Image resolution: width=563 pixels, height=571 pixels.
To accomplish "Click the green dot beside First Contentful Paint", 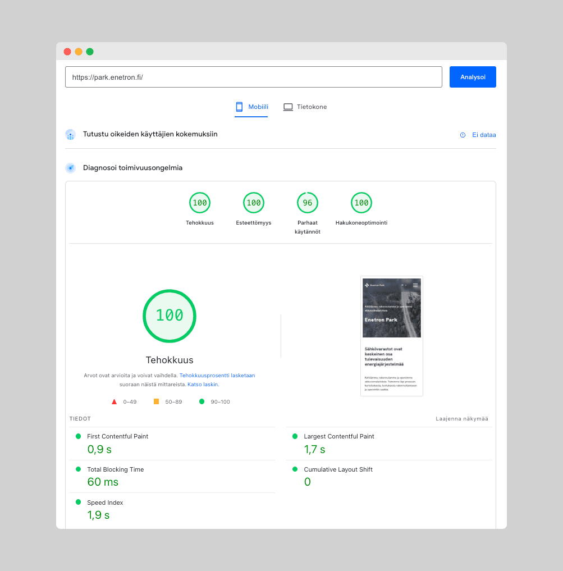I will pyautogui.click(x=78, y=436).
